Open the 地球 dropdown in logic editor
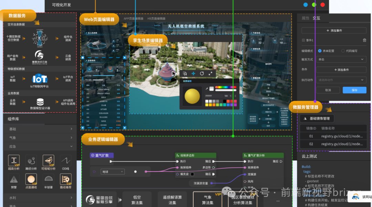 click(x=112, y=172)
